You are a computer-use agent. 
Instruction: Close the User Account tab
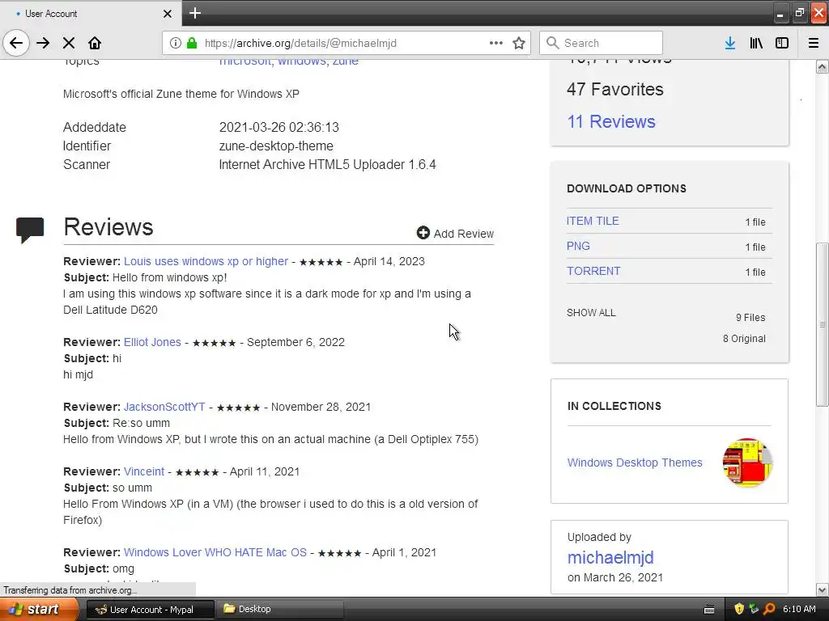click(168, 14)
